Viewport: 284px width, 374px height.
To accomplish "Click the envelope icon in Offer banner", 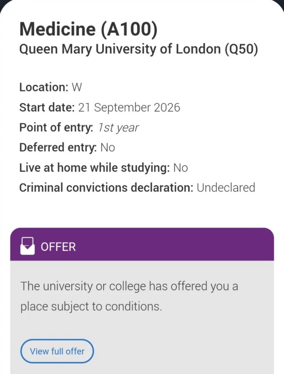I will coord(28,246).
